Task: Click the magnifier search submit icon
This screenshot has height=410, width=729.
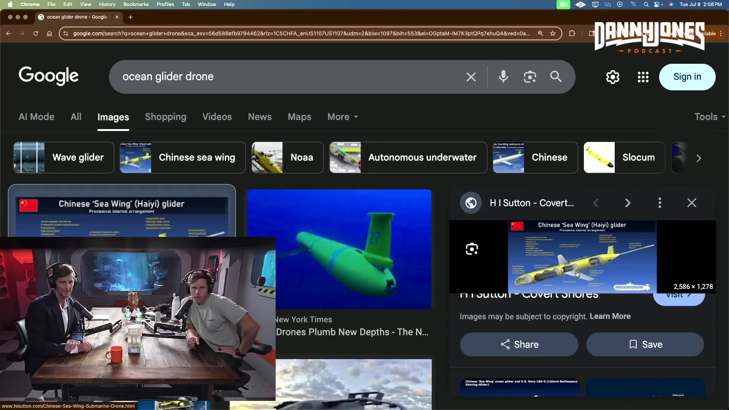Action: coord(556,77)
